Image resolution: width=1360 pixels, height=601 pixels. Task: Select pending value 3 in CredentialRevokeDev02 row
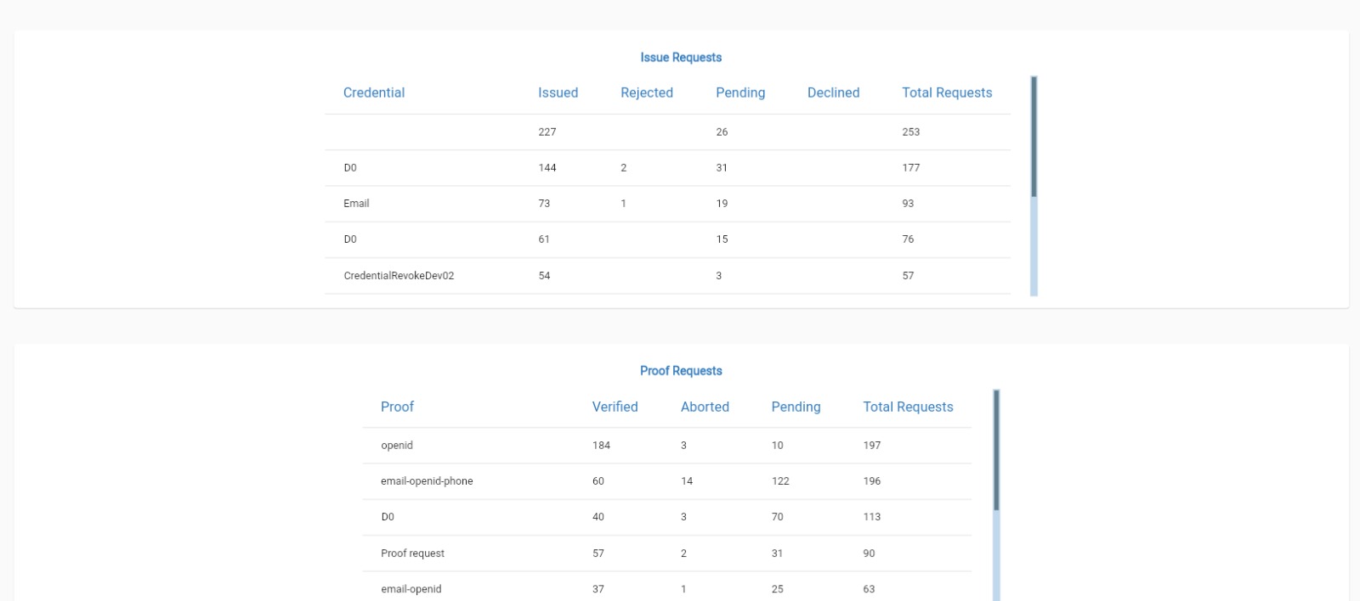tap(719, 275)
